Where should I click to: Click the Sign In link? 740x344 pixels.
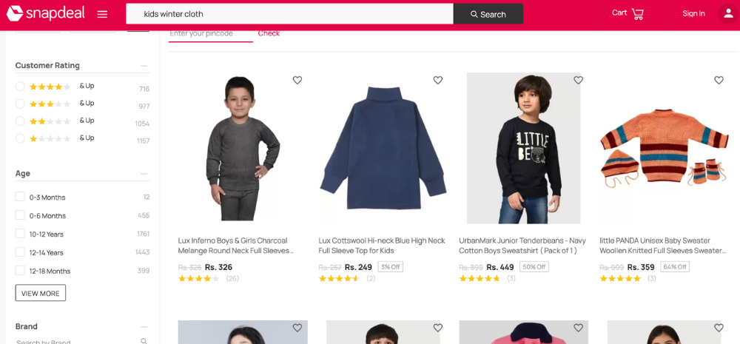(693, 13)
